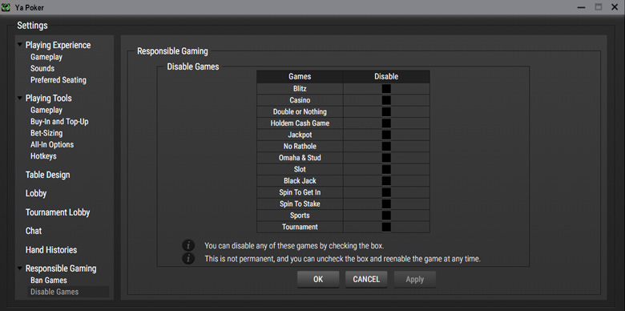The height and width of the screenshot is (311, 625).
Task: Click the Games column header
Action: (300, 77)
